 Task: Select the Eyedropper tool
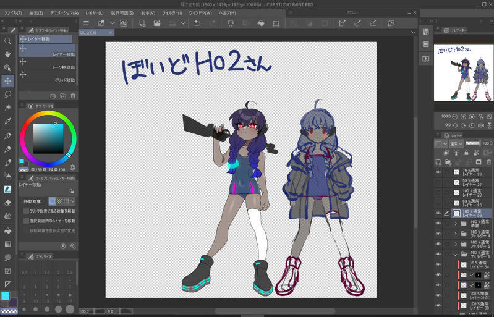click(8, 122)
